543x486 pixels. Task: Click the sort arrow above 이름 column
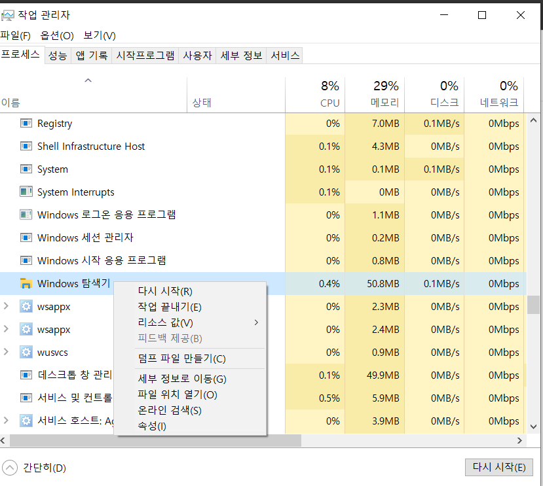(x=88, y=80)
